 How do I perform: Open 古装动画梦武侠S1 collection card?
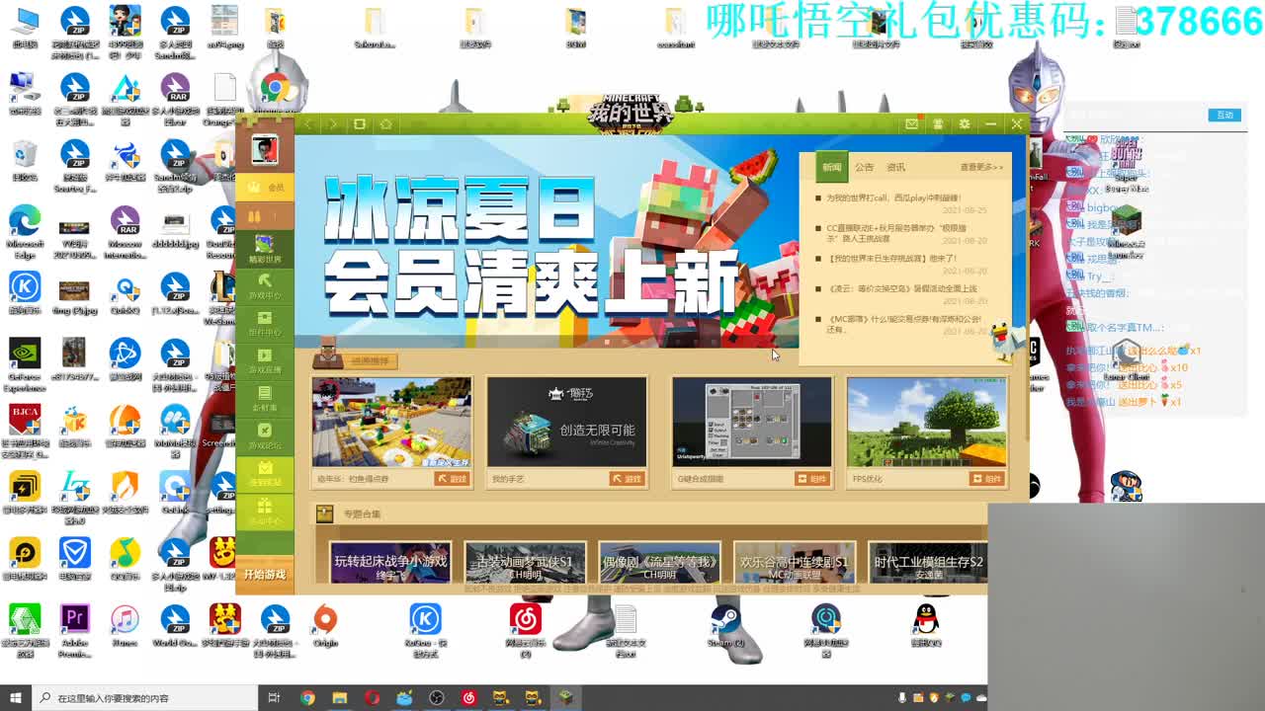point(525,562)
